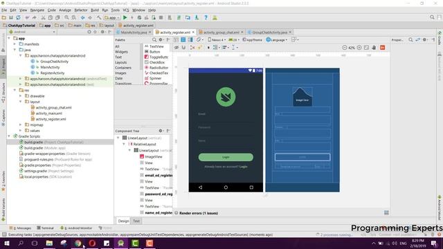443x249 pixels.
Task: Open the Messages tool window
Action: coord(20,228)
